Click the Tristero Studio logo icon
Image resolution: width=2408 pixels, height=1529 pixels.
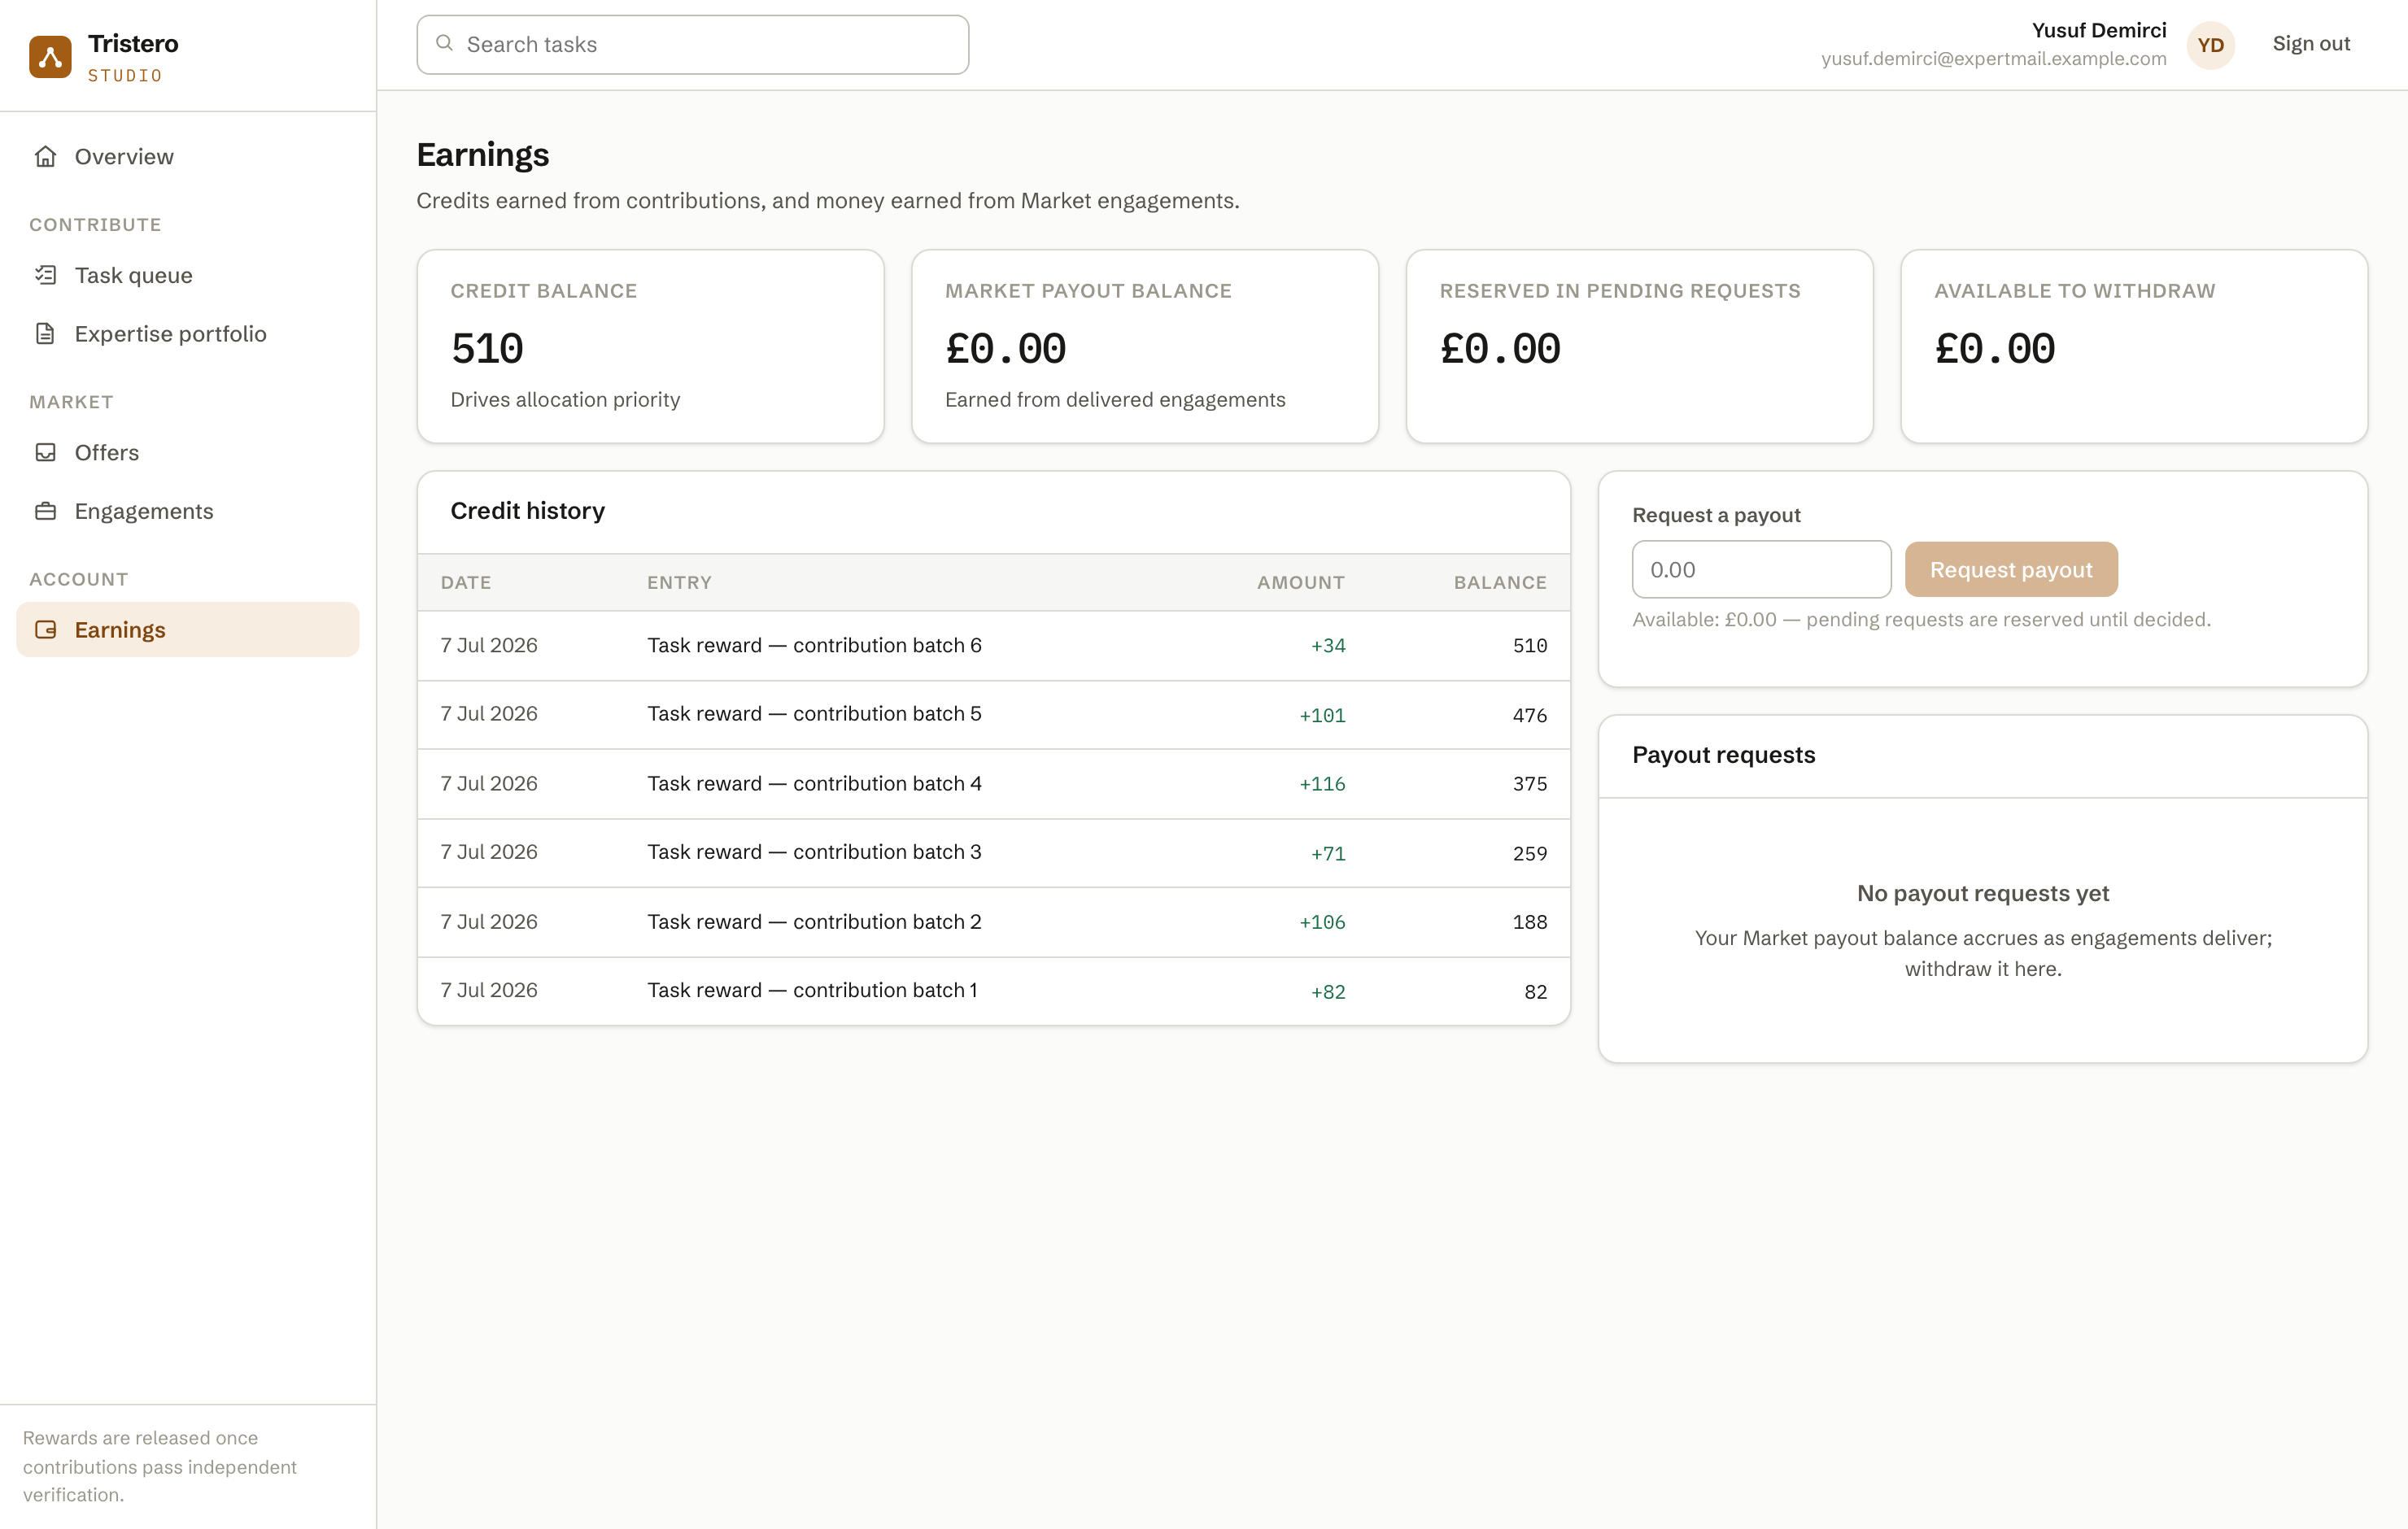coord(50,57)
